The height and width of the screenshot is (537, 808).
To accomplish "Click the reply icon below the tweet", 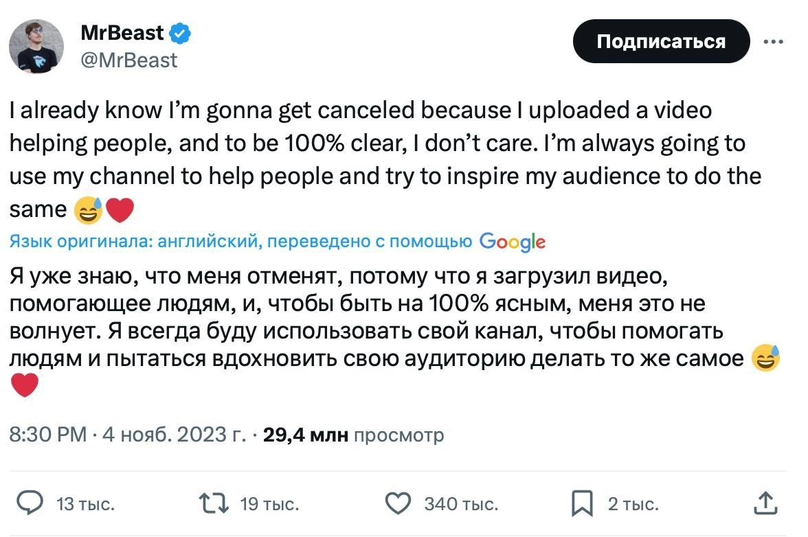I will (29, 503).
